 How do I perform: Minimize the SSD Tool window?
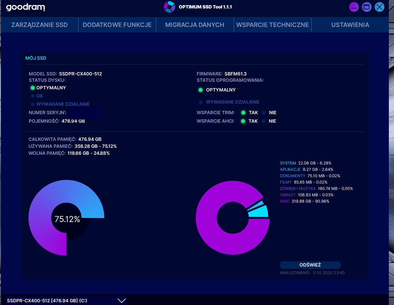(354, 7)
